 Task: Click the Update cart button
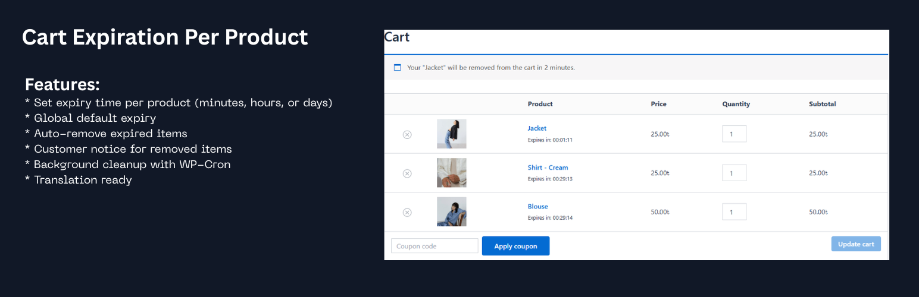point(855,244)
